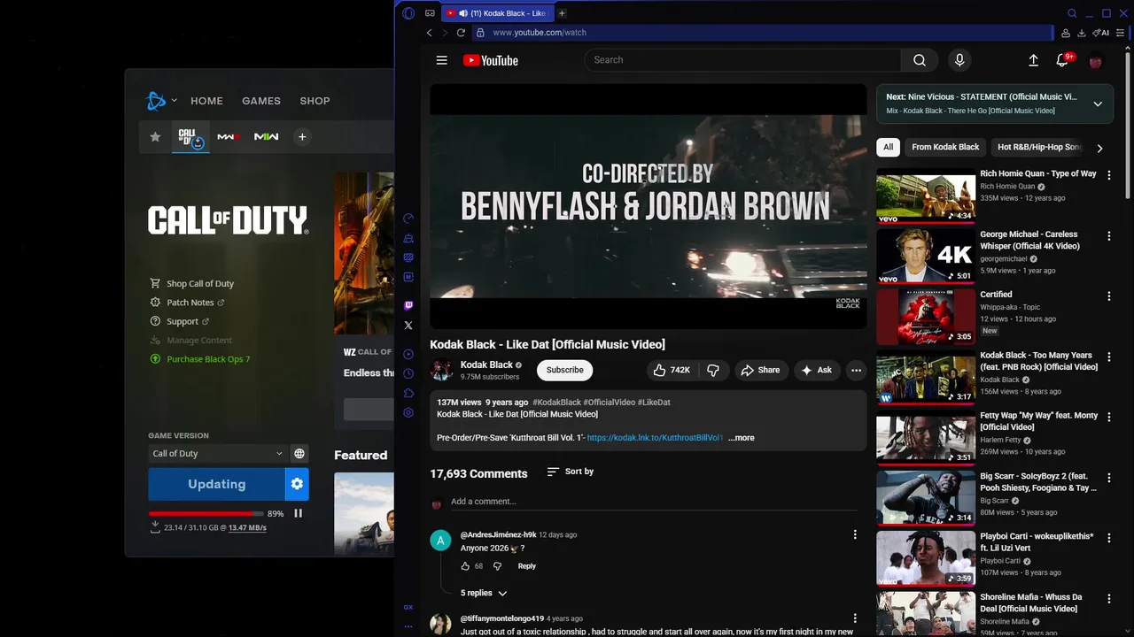Viewport: 1134px width, 637px height.
Task: Open Support link in Battle.net
Action: pos(180,321)
